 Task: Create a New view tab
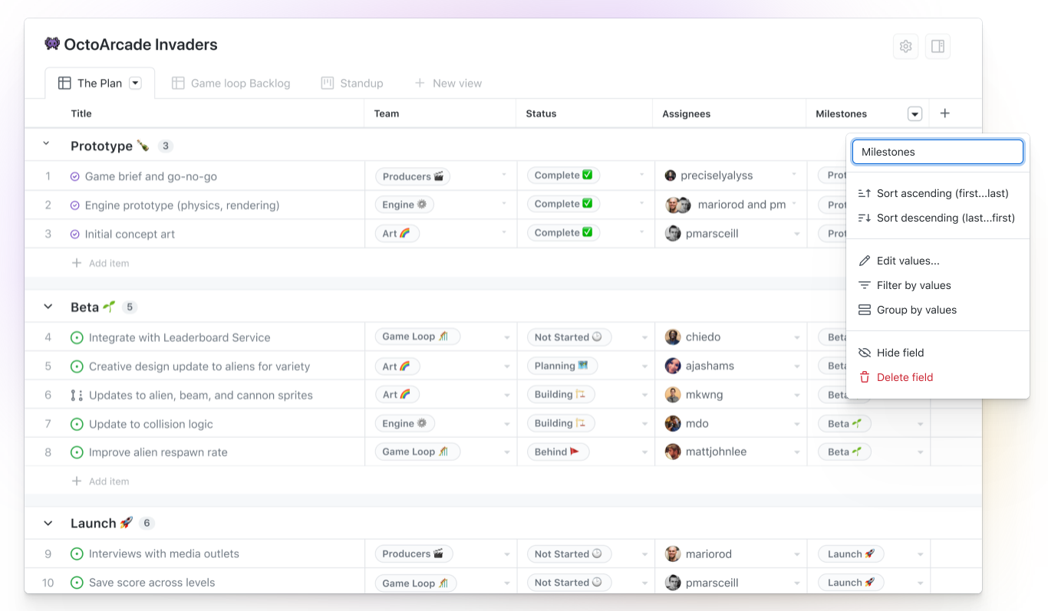448,83
